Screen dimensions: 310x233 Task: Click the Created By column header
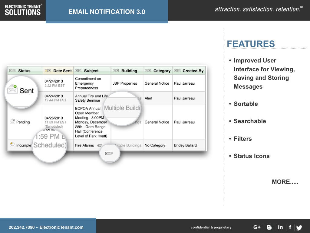click(193, 71)
